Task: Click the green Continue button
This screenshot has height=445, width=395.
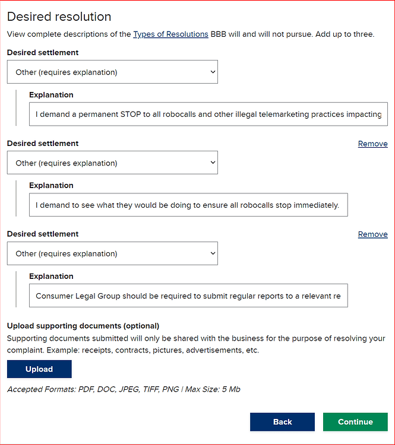Action: click(x=355, y=422)
